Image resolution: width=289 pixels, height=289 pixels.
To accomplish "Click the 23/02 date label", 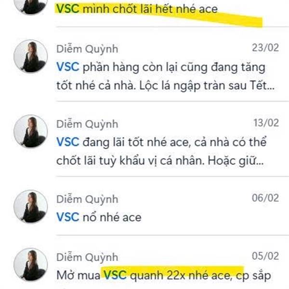I will point(265,48).
